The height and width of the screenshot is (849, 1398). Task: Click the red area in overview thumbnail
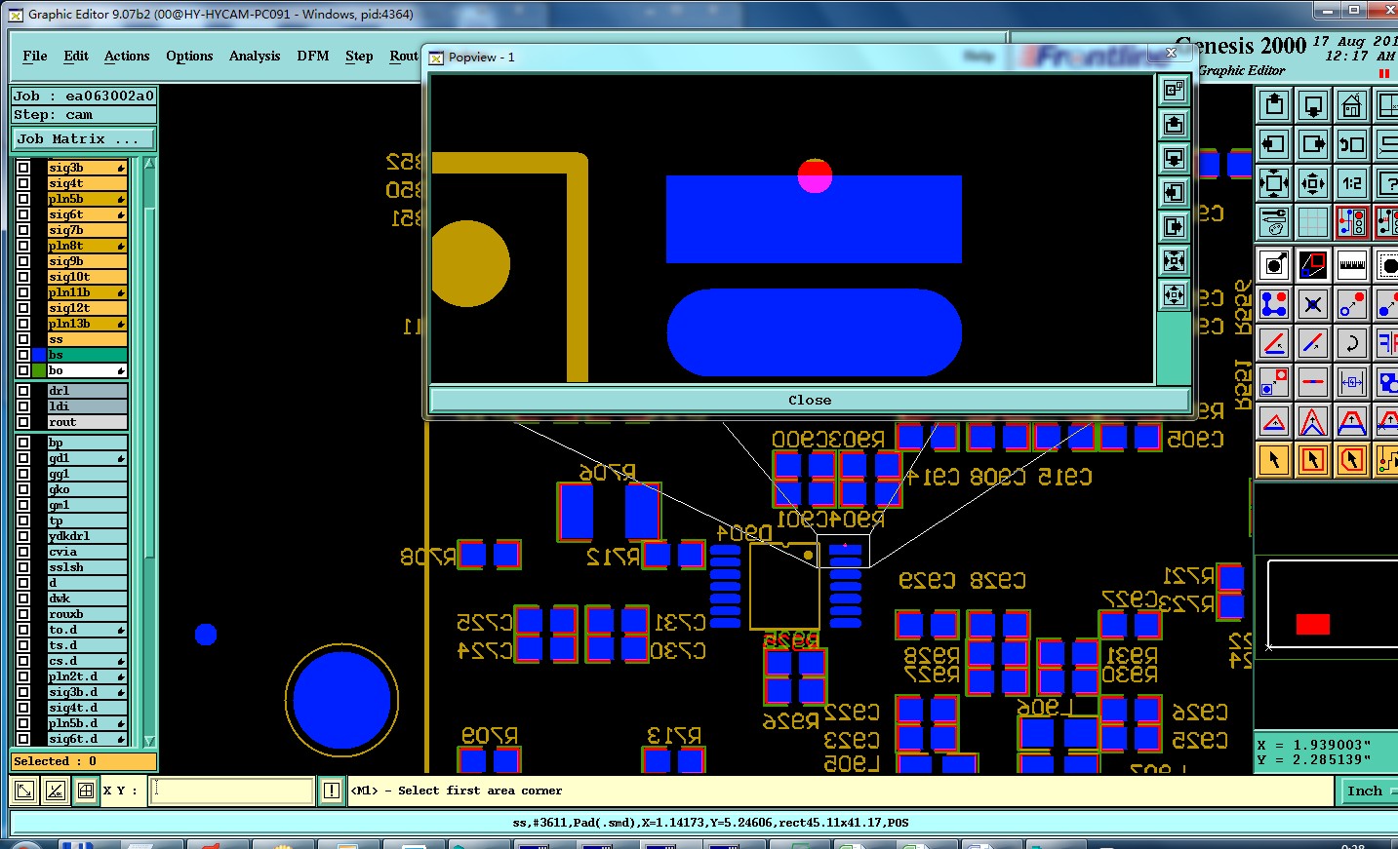coord(1312,624)
